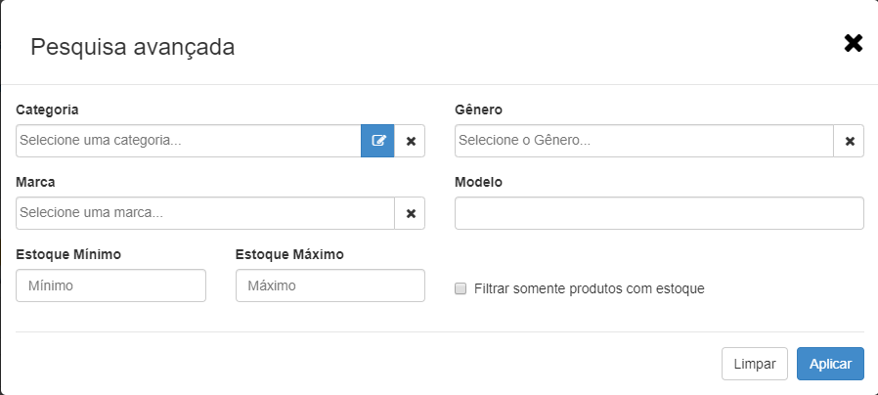The height and width of the screenshot is (395, 878).
Task: Click the 'Filtrar somente produtos com estoque' label text
Action: (x=589, y=289)
